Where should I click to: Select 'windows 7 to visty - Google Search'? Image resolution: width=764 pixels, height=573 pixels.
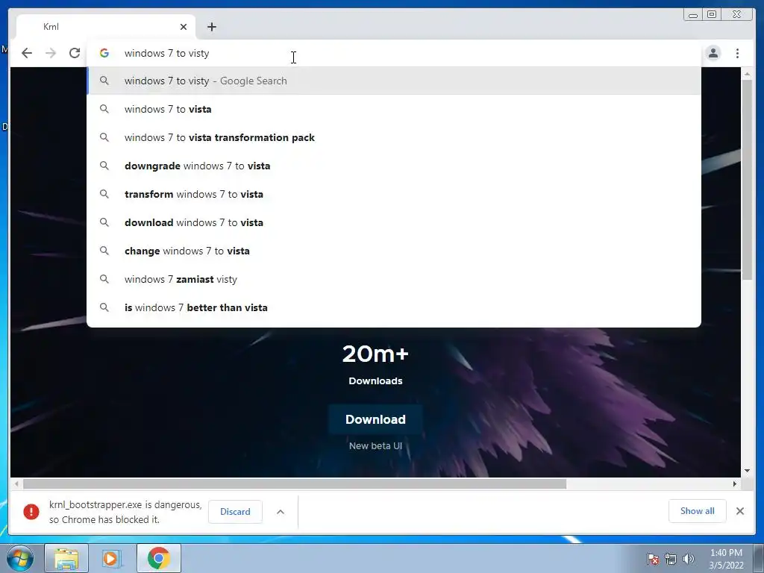[394, 81]
